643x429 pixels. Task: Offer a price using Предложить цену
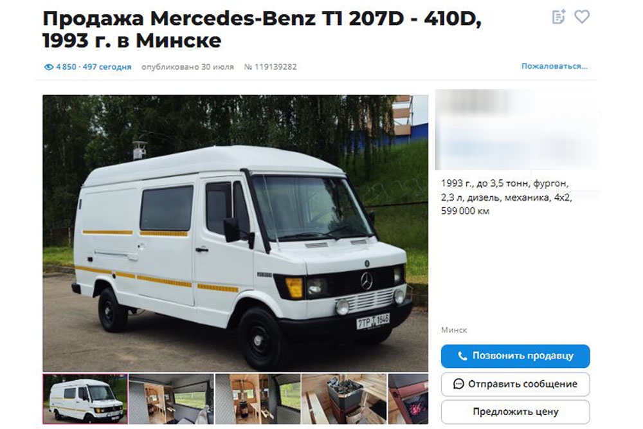click(x=516, y=412)
